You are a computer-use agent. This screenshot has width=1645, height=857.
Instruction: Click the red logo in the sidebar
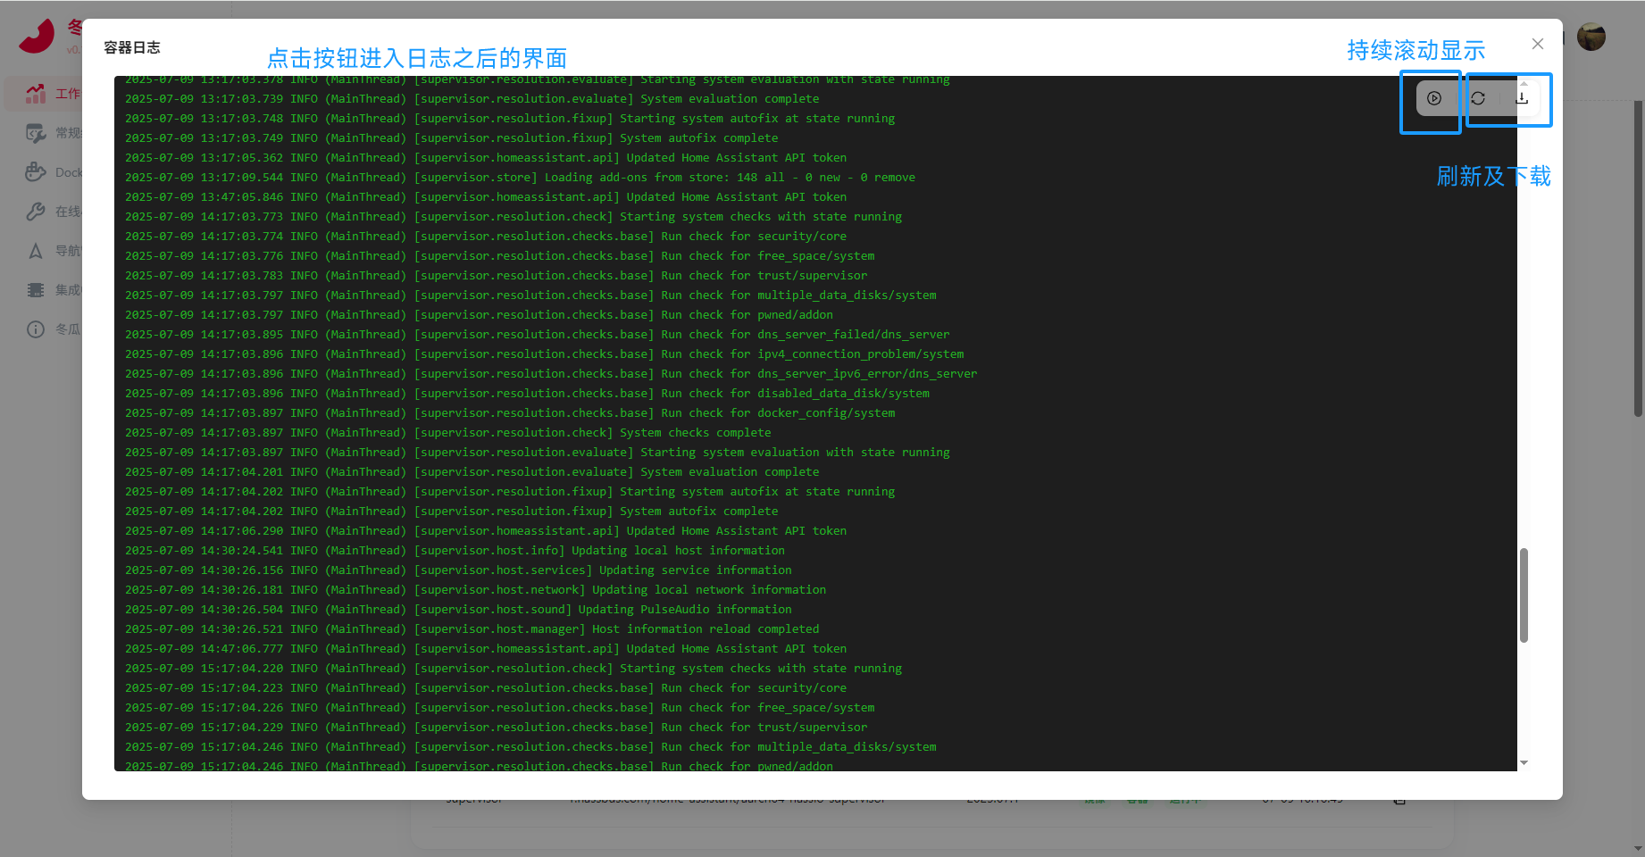[38, 36]
